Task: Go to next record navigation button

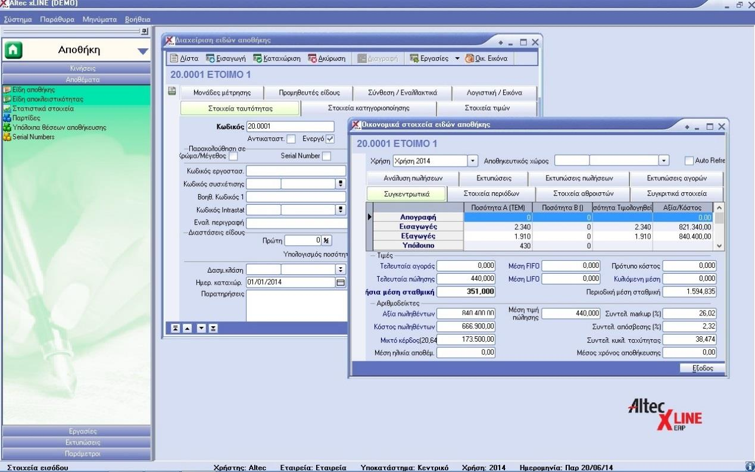Action: [x=201, y=328]
